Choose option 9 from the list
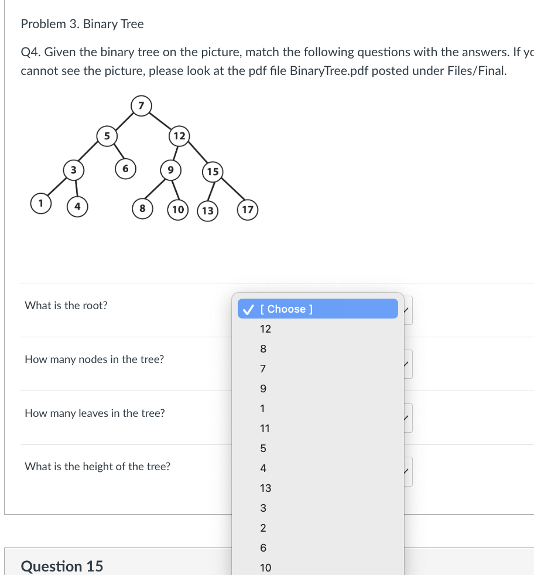This screenshot has height=575, width=534. point(317,388)
